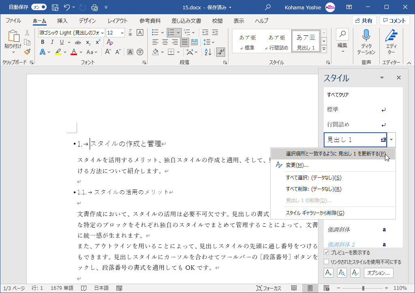This screenshot has width=415, height=293.
Task: Switch to the 挿入 tab
Action: coord(62,21)
